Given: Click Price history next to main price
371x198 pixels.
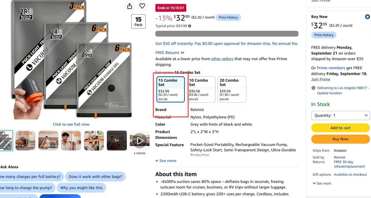Looking at the screenshot, I should click(228, 17).
